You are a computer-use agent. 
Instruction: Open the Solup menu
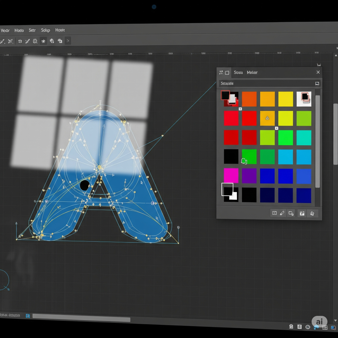click(x=46, y=30)
